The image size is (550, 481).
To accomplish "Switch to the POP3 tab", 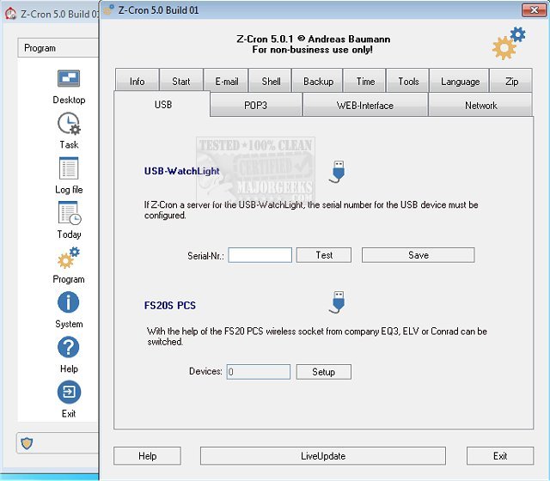I will 256,105.
